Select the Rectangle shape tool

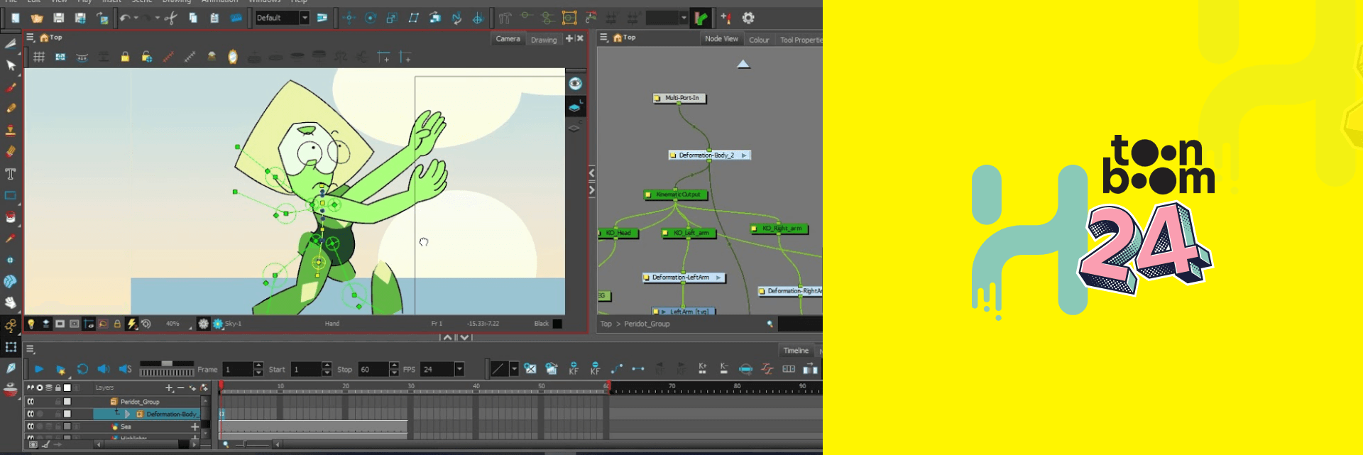pyautogui.click(x=11, y=195)
